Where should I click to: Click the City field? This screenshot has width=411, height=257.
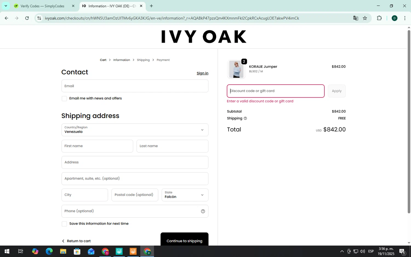85,195
